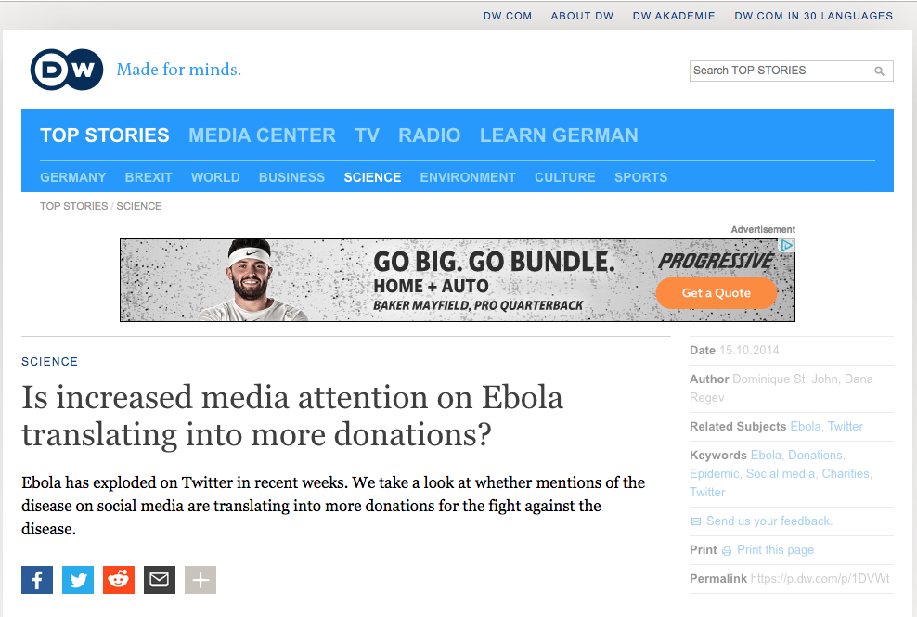
Task: Click the Ebola related subject link
Action: [x=806, y=427]
